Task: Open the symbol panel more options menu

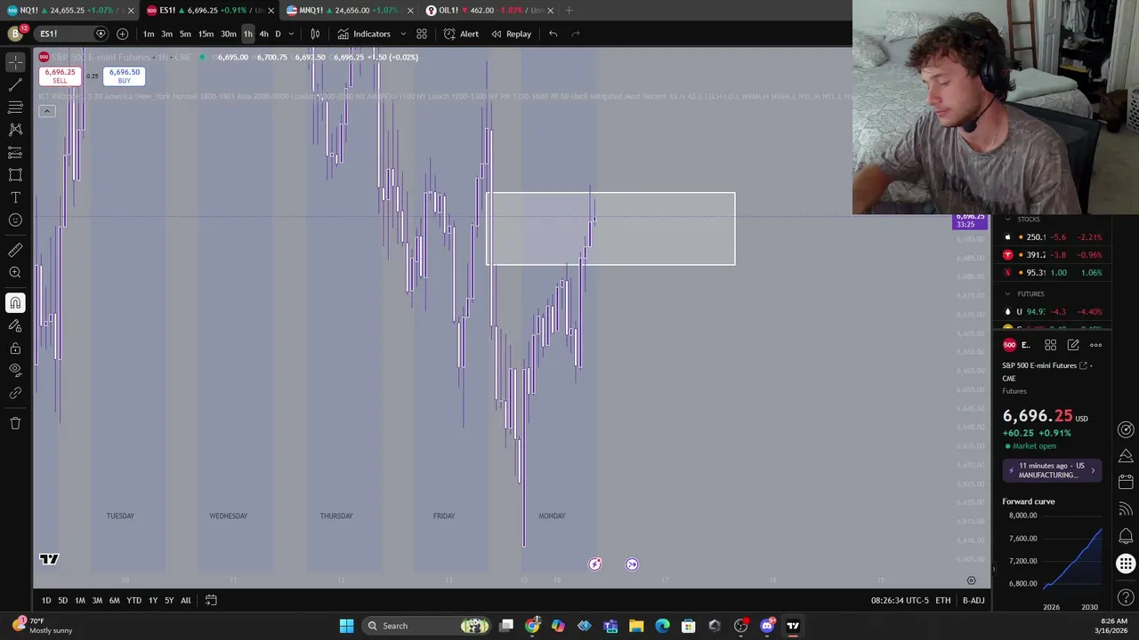Action: point(1095,345)
